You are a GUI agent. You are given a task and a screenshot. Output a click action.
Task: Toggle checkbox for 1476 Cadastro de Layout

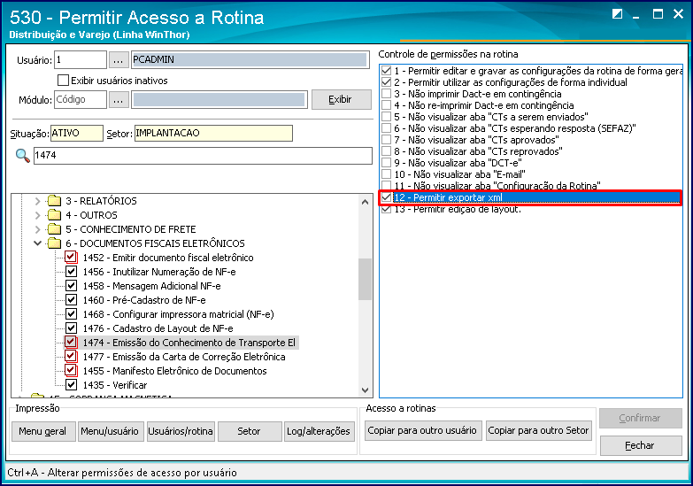[x=71, y=328]
